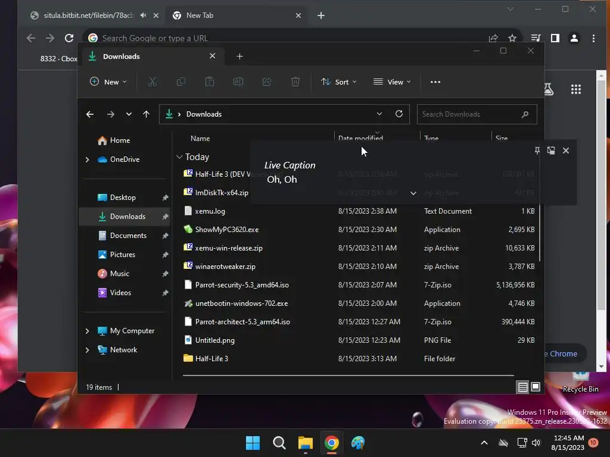This screenshot has width=610, height=457.
Task: Open taskbar Search
Action: (279, 443)
